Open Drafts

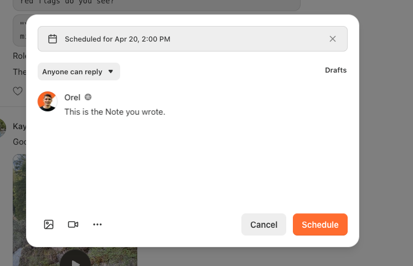[x=335, y=70]
